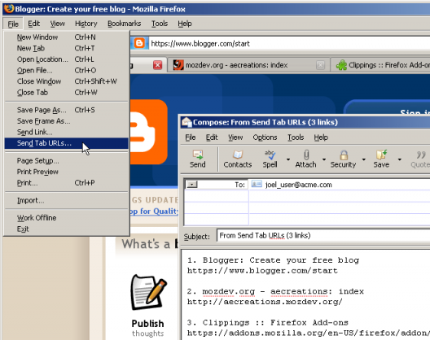Click the Blogger favicon in the address bar
This screenshot has height=340, width=430.
pyautogui.click(x=139, y=43)
